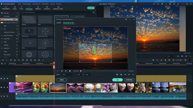Viewport: 193px width, 108px height.
Task: Hide the top title track with eye icon
Action: tap(7, 79)
